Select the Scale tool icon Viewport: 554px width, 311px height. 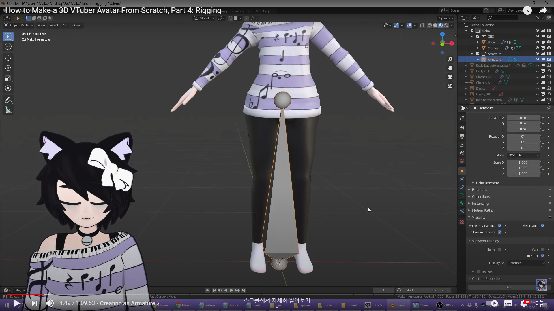[8, 78]
